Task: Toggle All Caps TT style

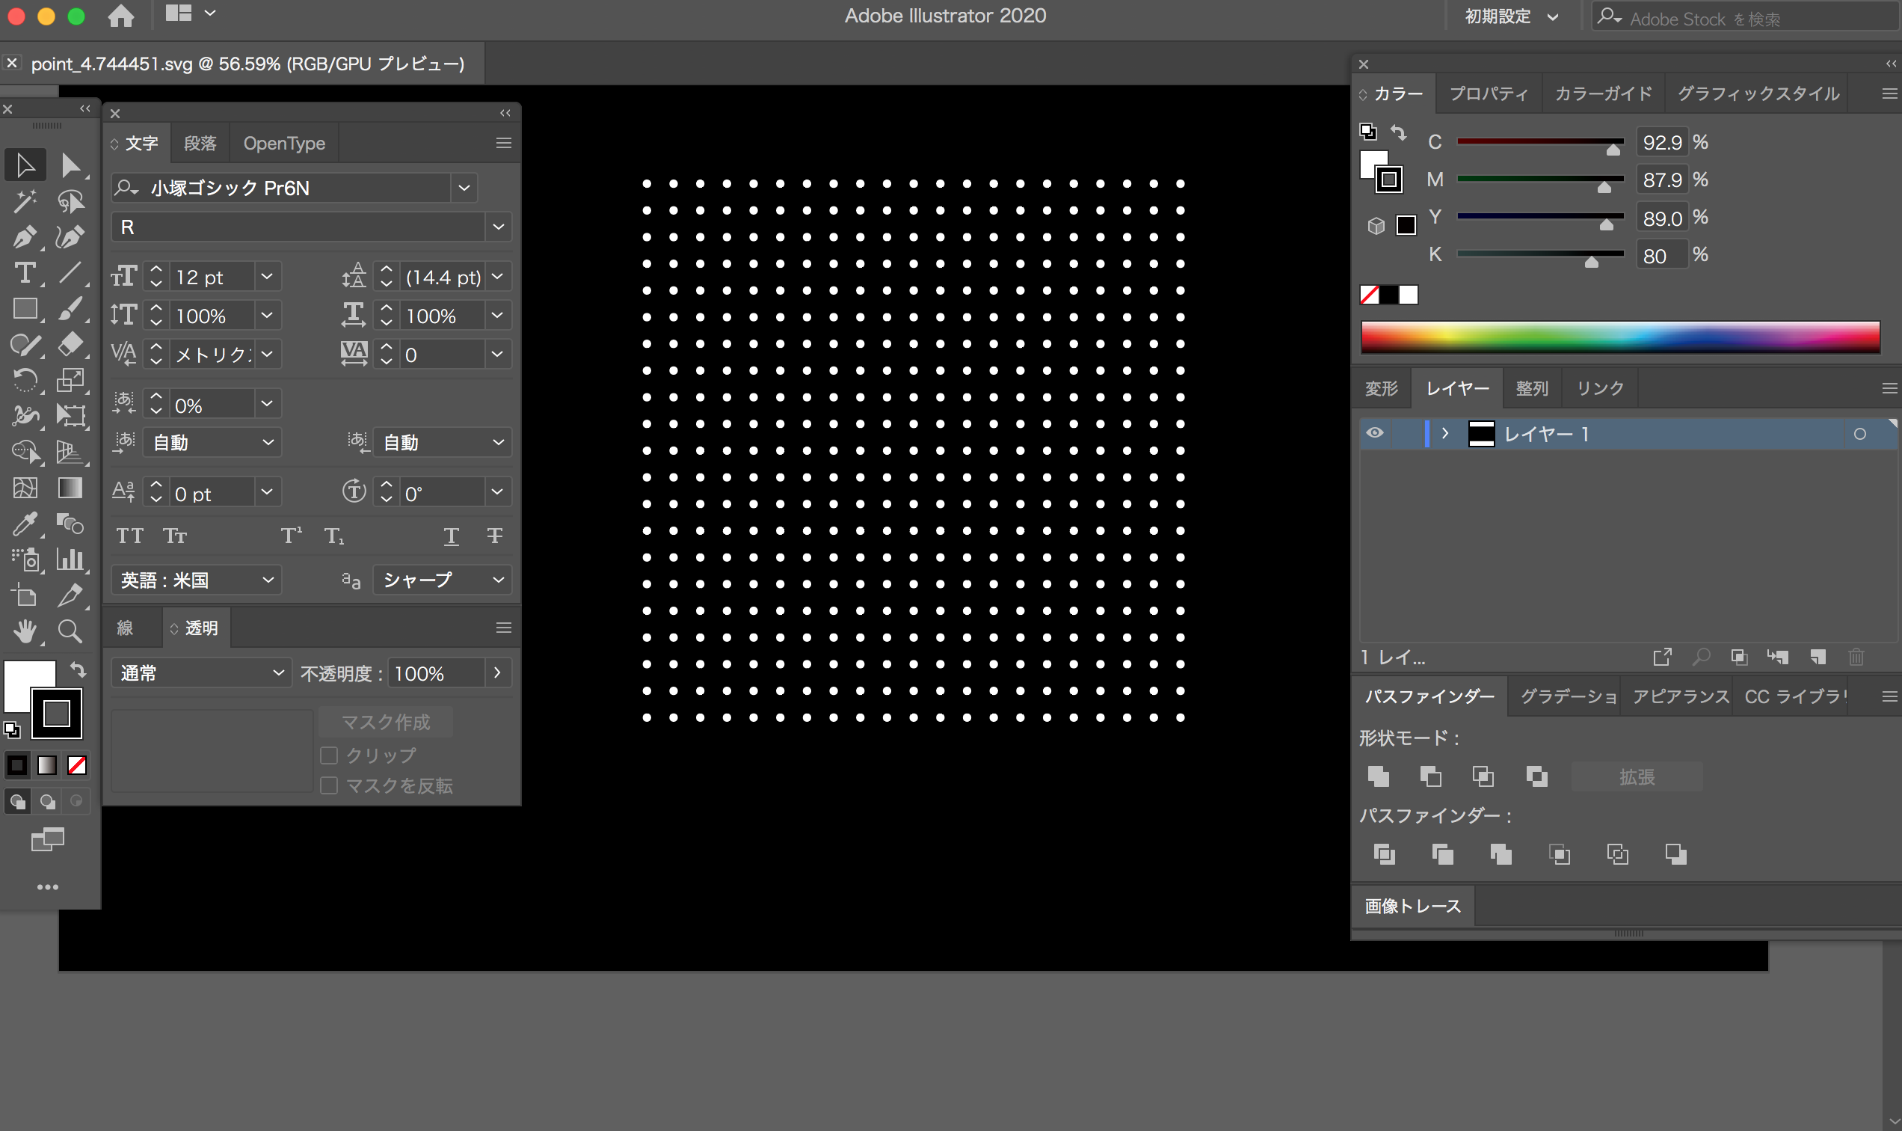Action: [130, 536]
